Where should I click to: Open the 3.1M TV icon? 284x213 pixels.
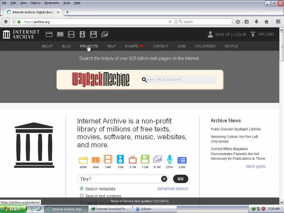tap(133, 159)
